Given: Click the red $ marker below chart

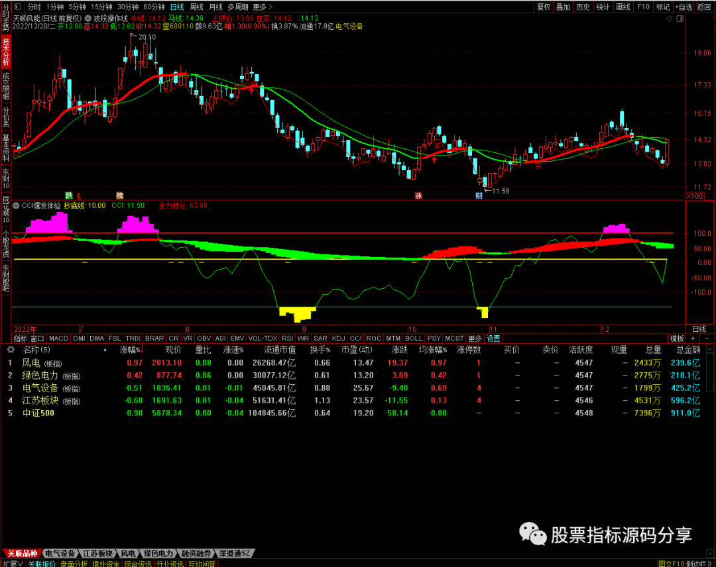Looking at the screenshot, I should (x=78, y=196).
